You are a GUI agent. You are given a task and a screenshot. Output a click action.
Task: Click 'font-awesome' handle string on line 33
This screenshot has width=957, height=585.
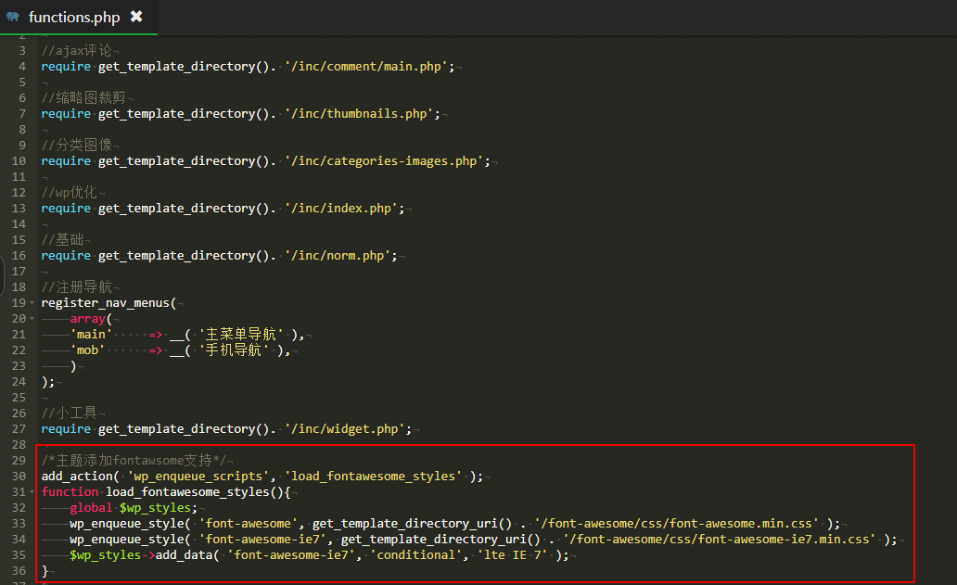(x=249, y=524)
